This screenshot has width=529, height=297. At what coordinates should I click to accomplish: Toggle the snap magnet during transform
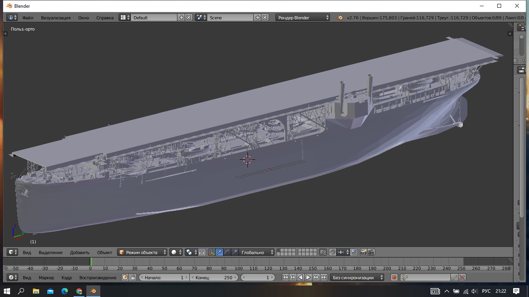(333, 252)
